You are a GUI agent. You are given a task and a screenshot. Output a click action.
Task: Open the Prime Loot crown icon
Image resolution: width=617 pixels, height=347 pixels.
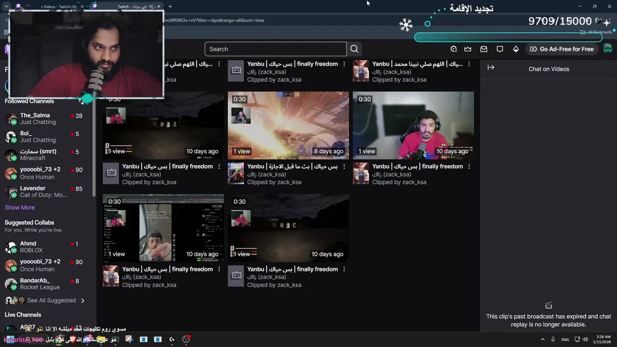[x=468, y=49]
